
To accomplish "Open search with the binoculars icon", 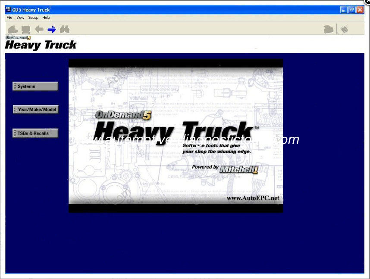I will point(65,29).
